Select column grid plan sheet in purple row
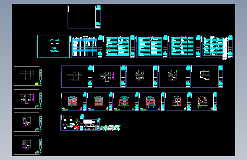The image size is (247, 160). click(76, 77)
